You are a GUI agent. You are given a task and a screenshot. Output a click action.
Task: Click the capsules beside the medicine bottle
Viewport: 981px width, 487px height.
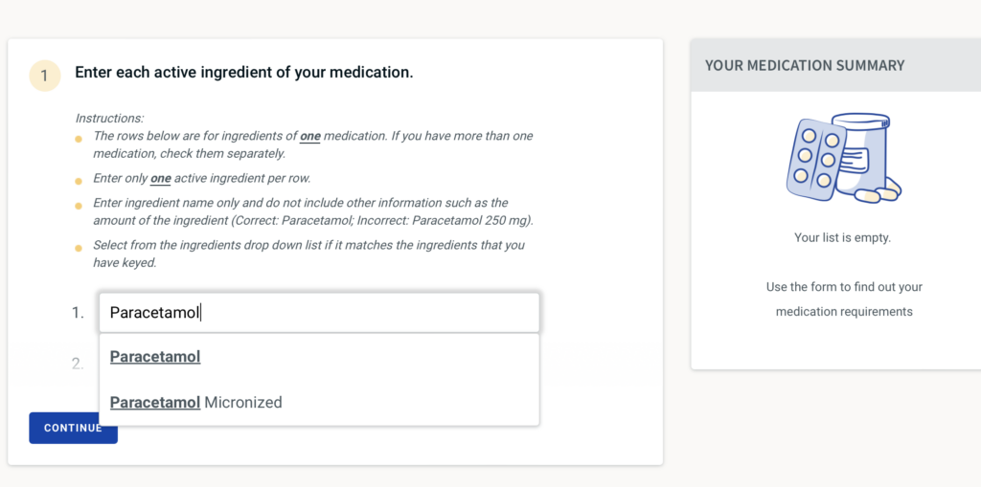point(878,193)
